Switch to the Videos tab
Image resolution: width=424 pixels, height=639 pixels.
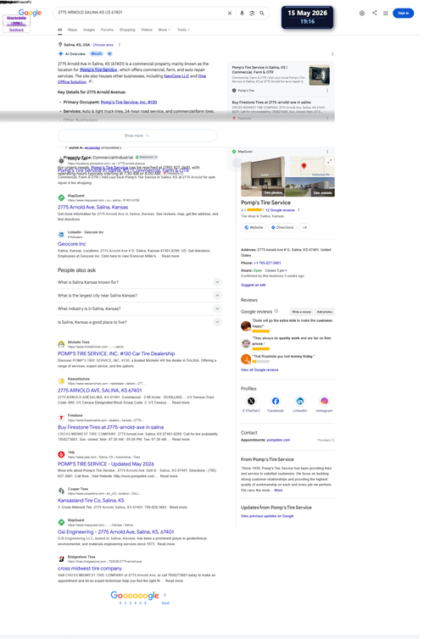147,30
